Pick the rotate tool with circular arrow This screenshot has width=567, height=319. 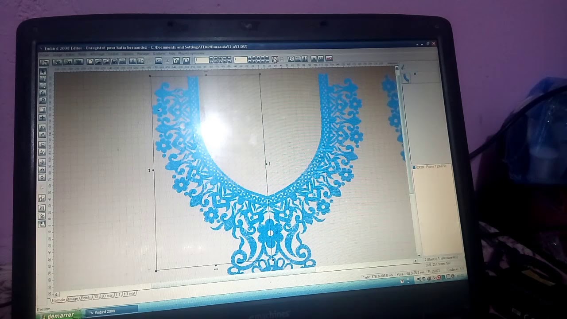[43, 93]
